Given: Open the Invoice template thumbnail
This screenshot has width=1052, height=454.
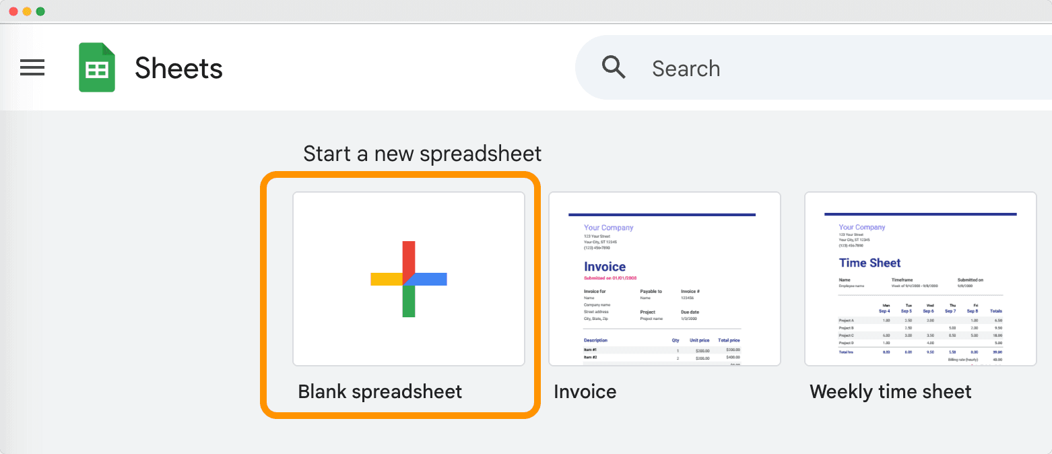Looking at the screenshot, I should (665, 279).
